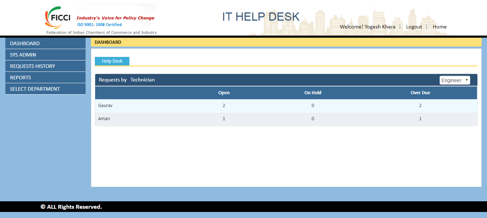Switch to the Help Desk tab
The image size is (487, 218).
click(x=112, y=61)
